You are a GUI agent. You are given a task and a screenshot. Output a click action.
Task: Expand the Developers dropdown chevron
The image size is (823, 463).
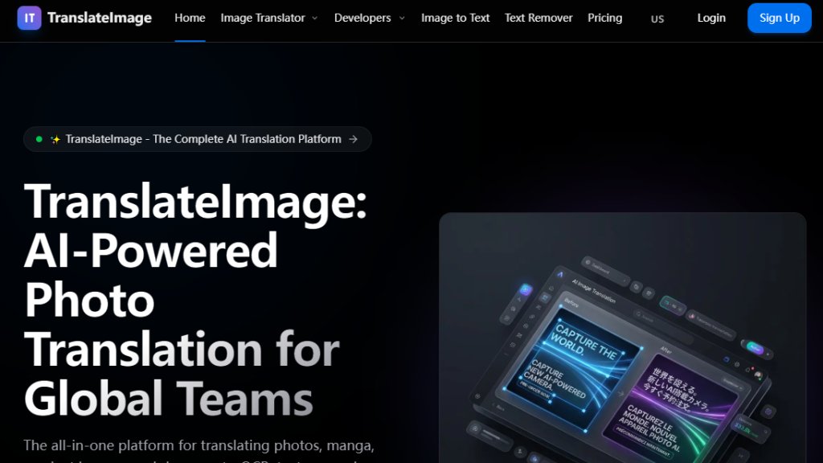(402, 18)
